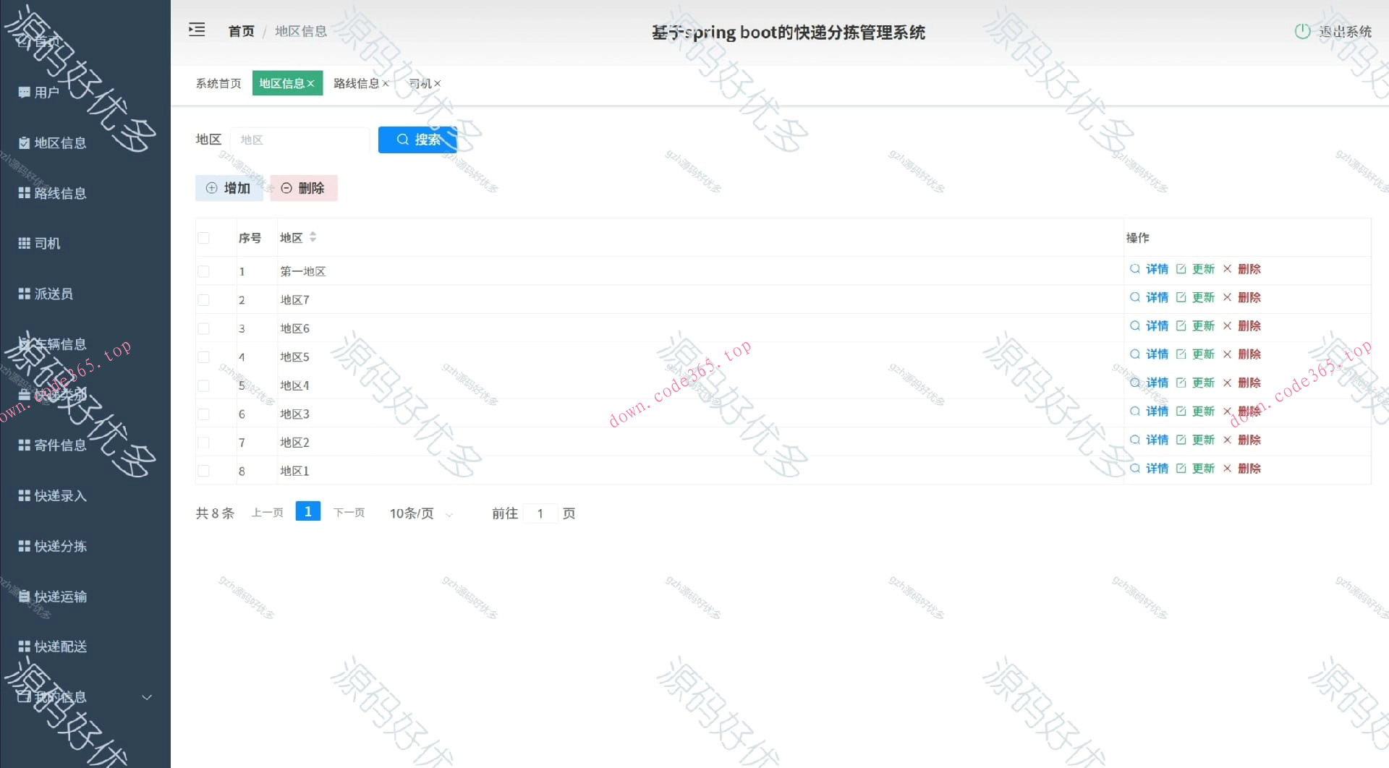1389x768 pixels.
Task: Open the 派送员 sidebar entry
Action: (51, 294)
